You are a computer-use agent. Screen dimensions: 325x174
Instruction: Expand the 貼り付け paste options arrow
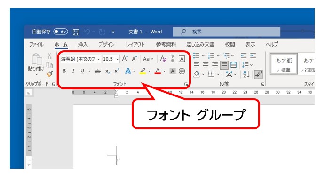37,74
